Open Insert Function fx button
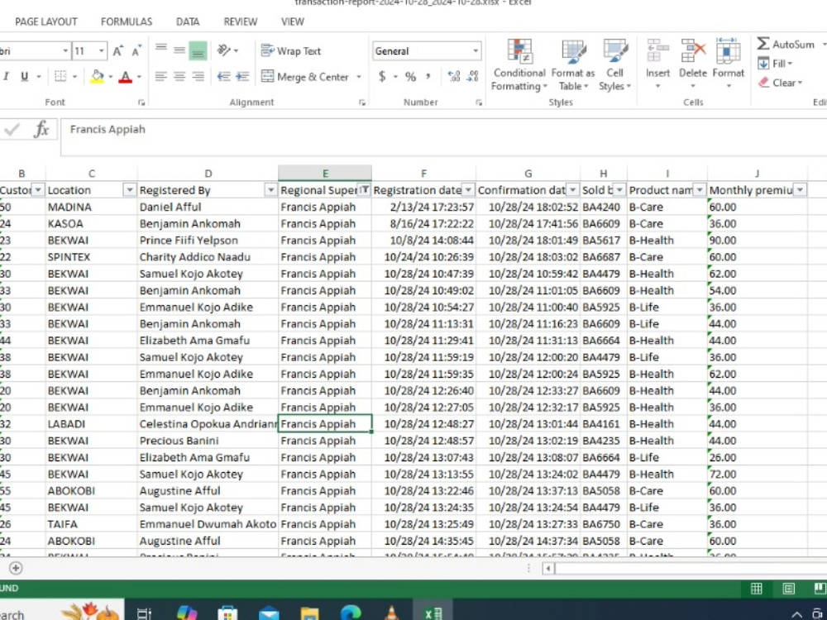Viewport: 827px width, 620px height. (41, 129)
